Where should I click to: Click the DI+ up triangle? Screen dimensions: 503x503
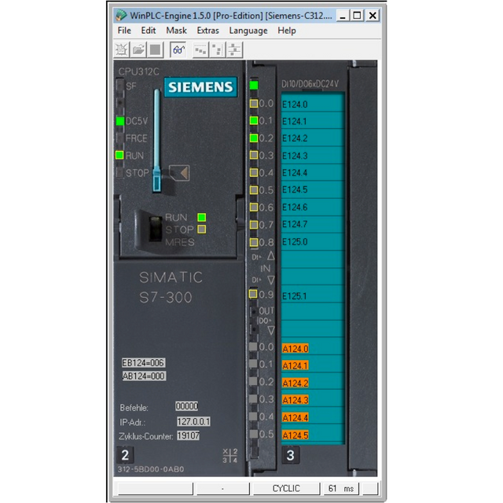point(271,255)
